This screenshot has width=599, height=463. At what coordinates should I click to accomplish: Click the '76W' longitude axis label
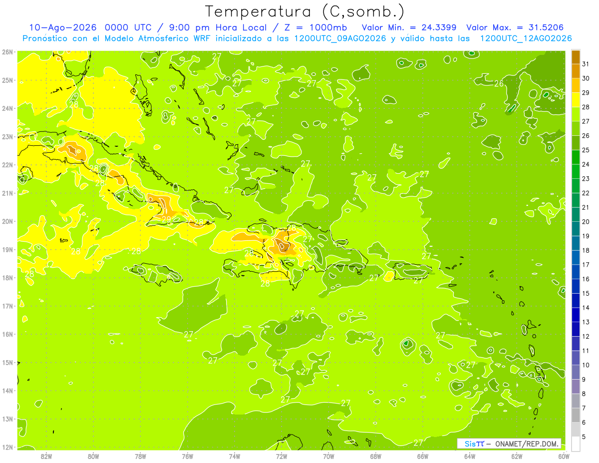[188, 456]
